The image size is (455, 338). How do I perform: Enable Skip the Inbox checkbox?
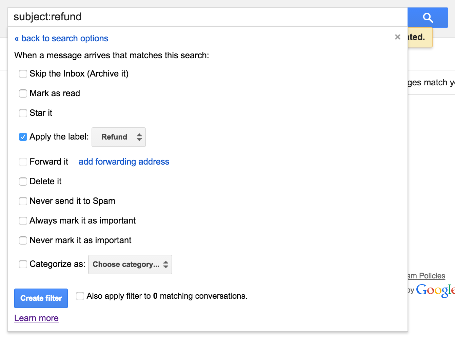pos(23,74)
